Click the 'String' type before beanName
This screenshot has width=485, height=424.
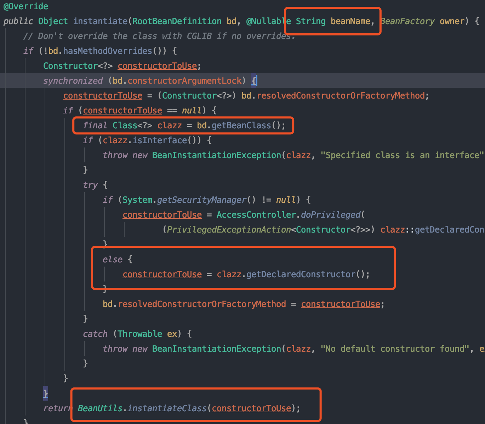click(x=310, y=21)
